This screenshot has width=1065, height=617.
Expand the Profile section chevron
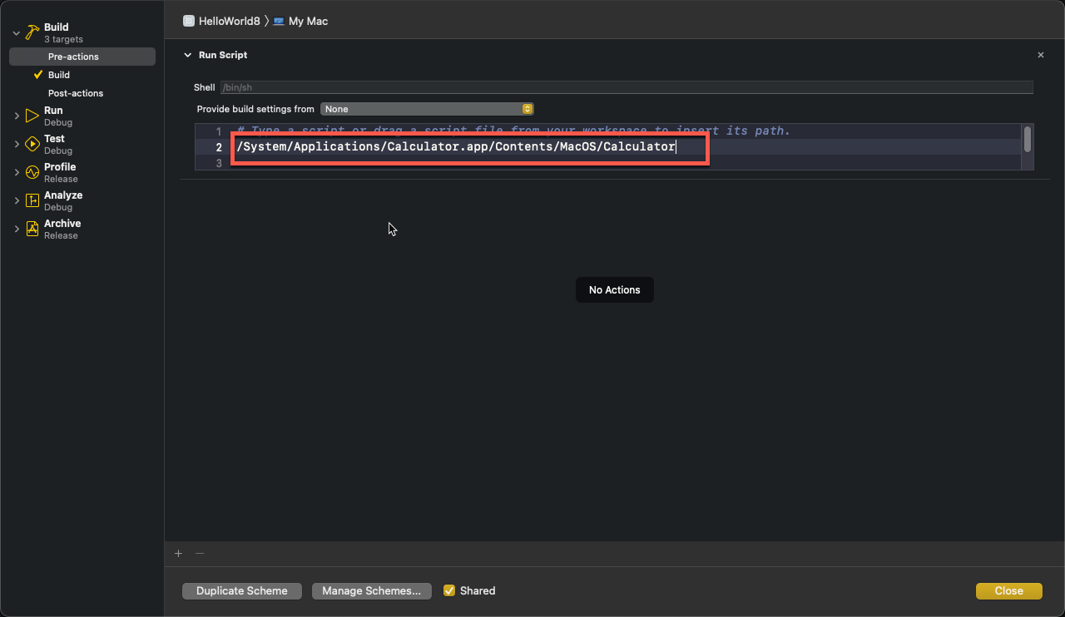(x=17, y=172)
